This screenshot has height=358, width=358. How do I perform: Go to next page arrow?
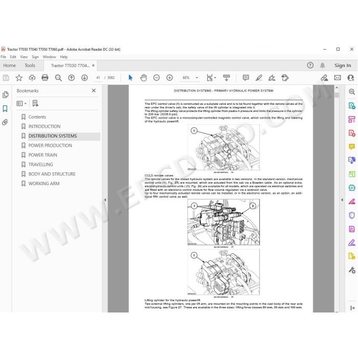pyautogui.click(x=84, y=78)
